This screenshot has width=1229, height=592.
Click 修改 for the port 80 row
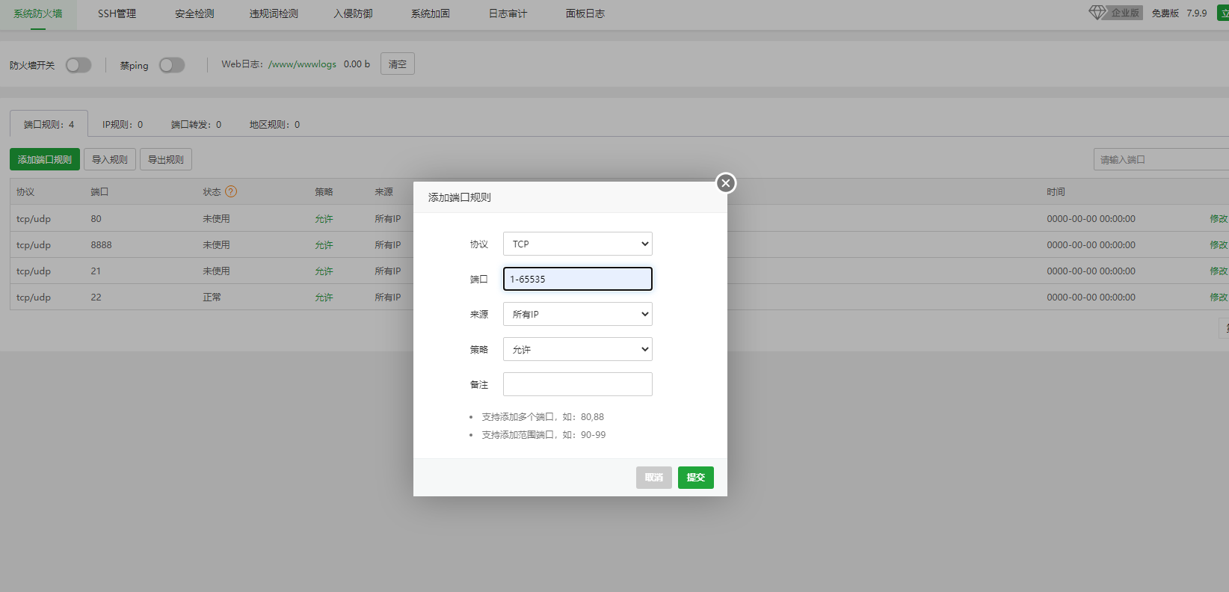point(1219,218)
